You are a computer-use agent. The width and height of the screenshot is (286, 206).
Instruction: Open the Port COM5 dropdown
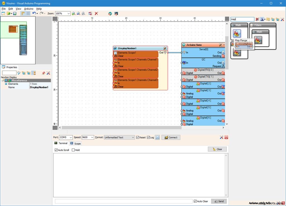click(70, 137)
